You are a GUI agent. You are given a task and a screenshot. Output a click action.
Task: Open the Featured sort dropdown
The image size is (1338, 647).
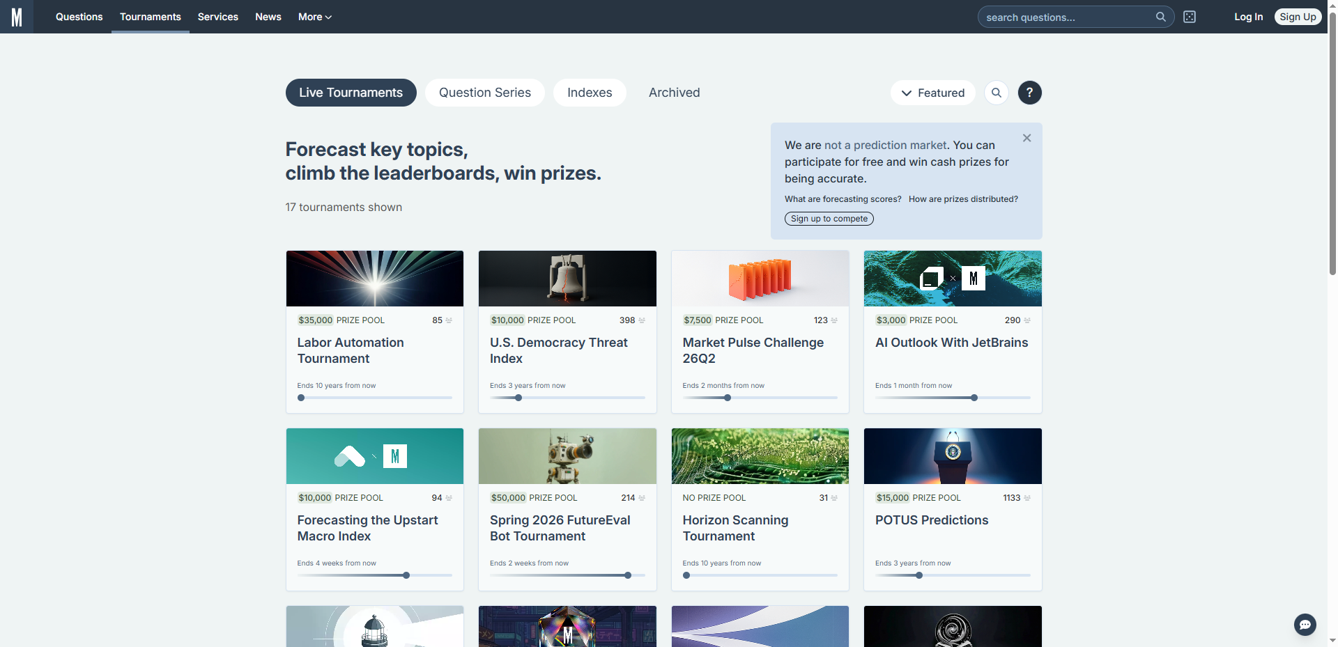[932, 93]
